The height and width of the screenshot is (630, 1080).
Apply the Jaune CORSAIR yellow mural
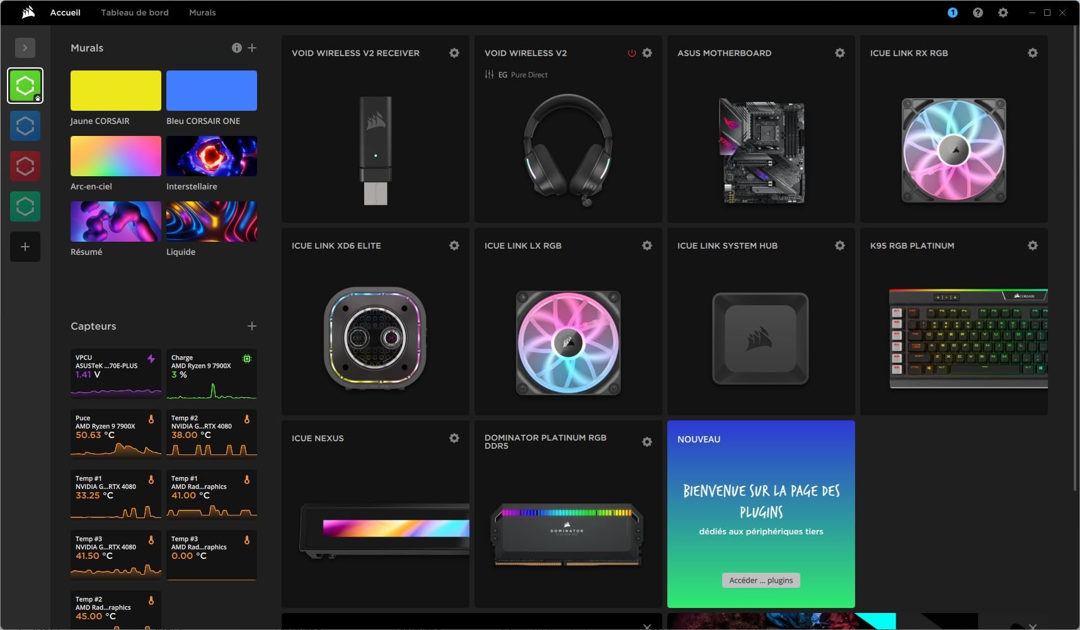click(116, 91)
